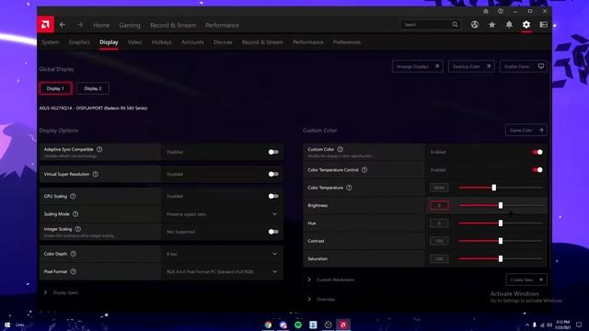Open the help question icon in title bar
This screenshot has height=331, width=589.
coord(501,11)
